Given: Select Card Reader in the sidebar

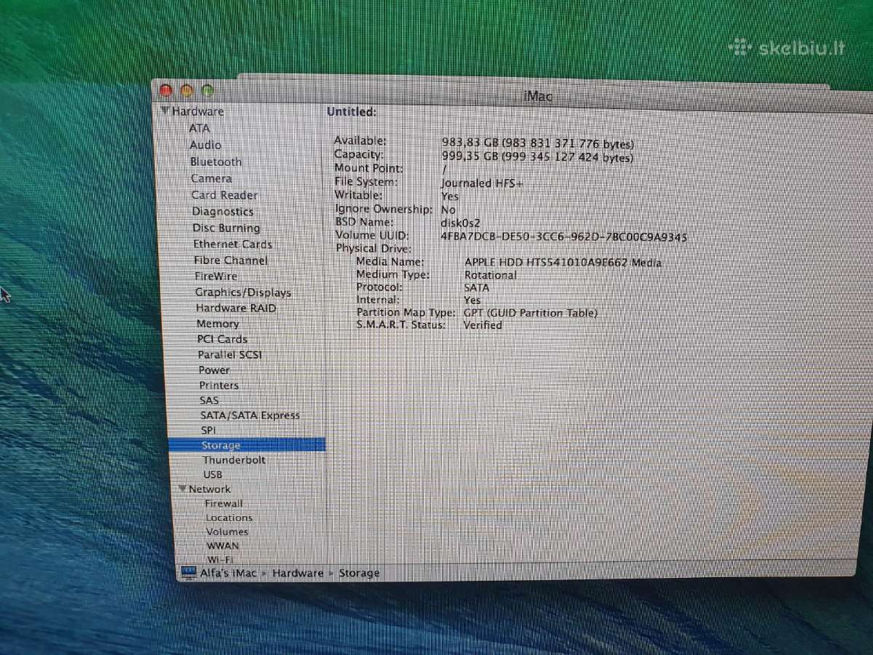Looking at the screenshot, I should tap(225, 195).
